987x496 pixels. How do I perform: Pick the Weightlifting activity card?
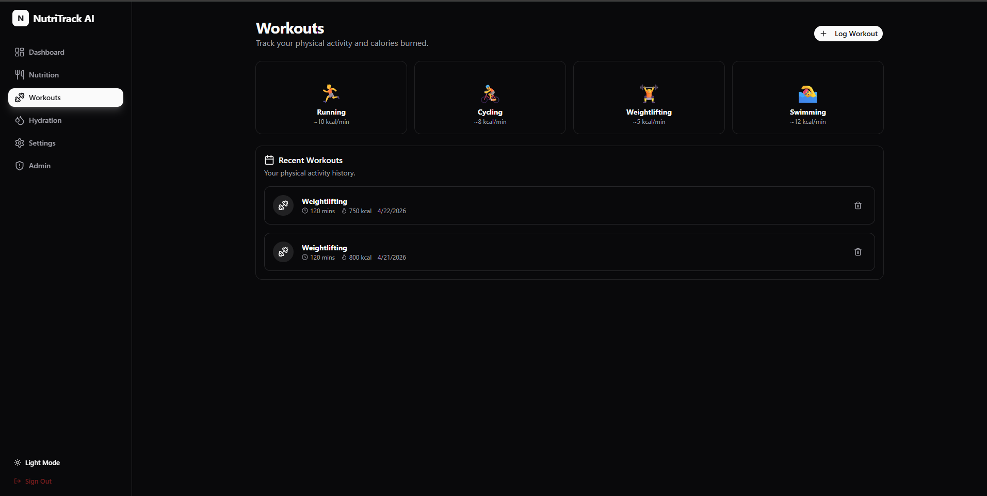tap(649, 98)
